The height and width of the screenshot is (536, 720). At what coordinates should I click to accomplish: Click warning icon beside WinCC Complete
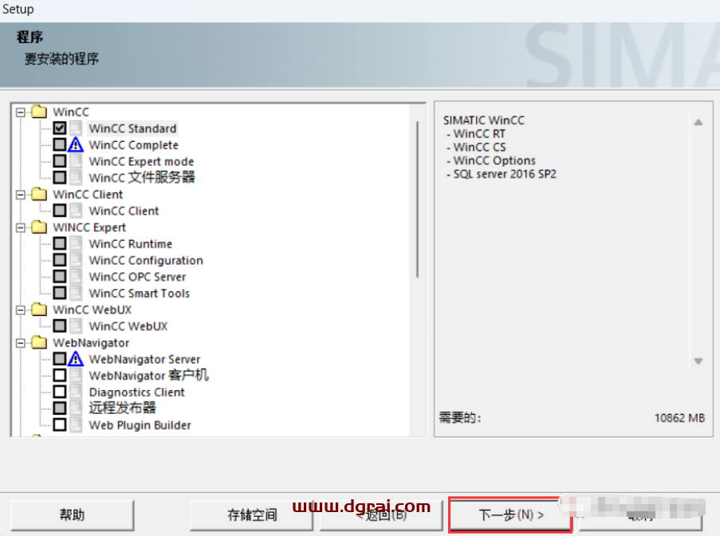coord(76,145)
